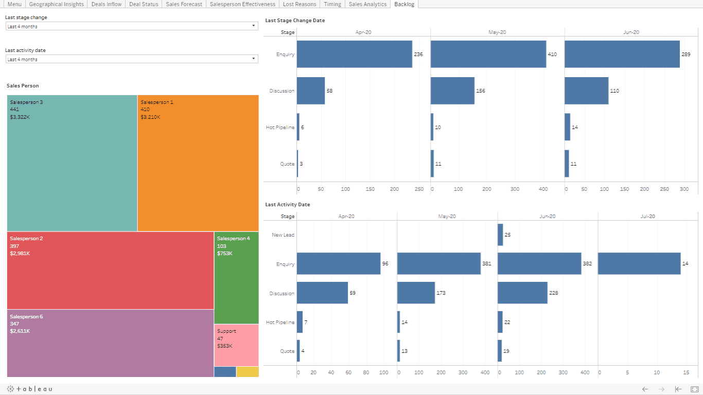The height and width of the screenshot is (395, 703).
Task: Click the May-20 activity Discussion bar 173
Action: 416,293
